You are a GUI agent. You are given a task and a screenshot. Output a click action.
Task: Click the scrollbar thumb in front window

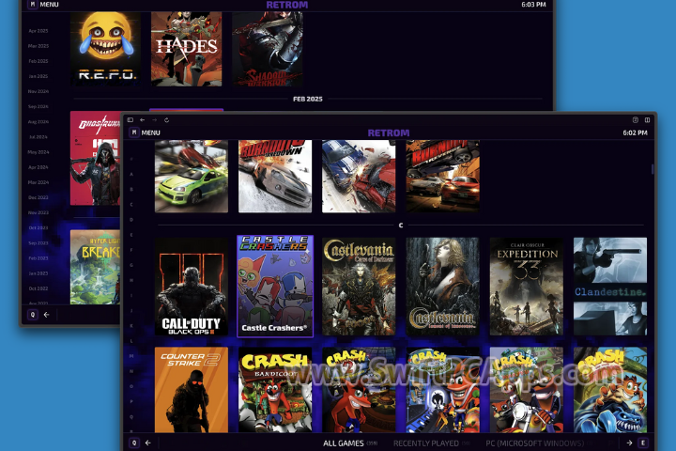click(653, 169)
